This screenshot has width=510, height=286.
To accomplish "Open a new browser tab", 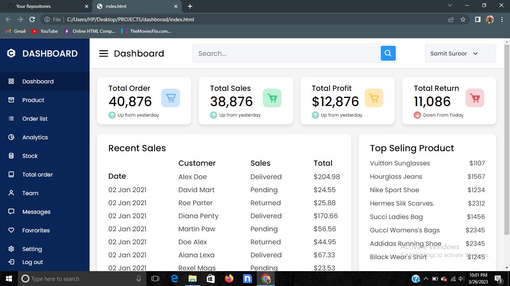I will pos(190,6).
